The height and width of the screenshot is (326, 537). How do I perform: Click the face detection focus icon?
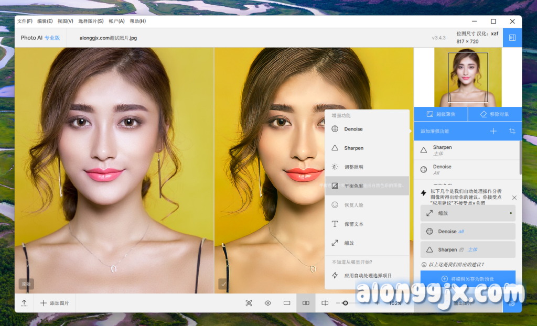click(x=249, y=303)
